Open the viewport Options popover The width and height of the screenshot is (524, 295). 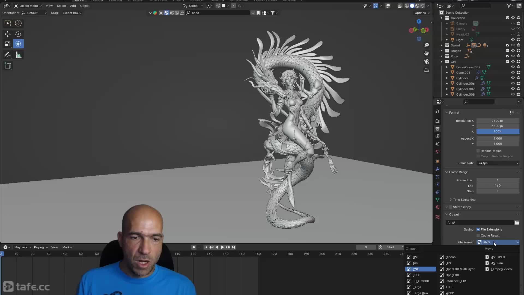pos(422,13)
